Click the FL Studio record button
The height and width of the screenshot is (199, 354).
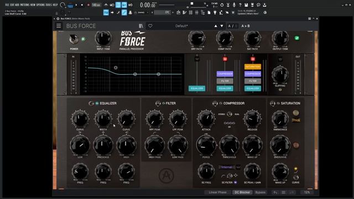coord(88,5)
